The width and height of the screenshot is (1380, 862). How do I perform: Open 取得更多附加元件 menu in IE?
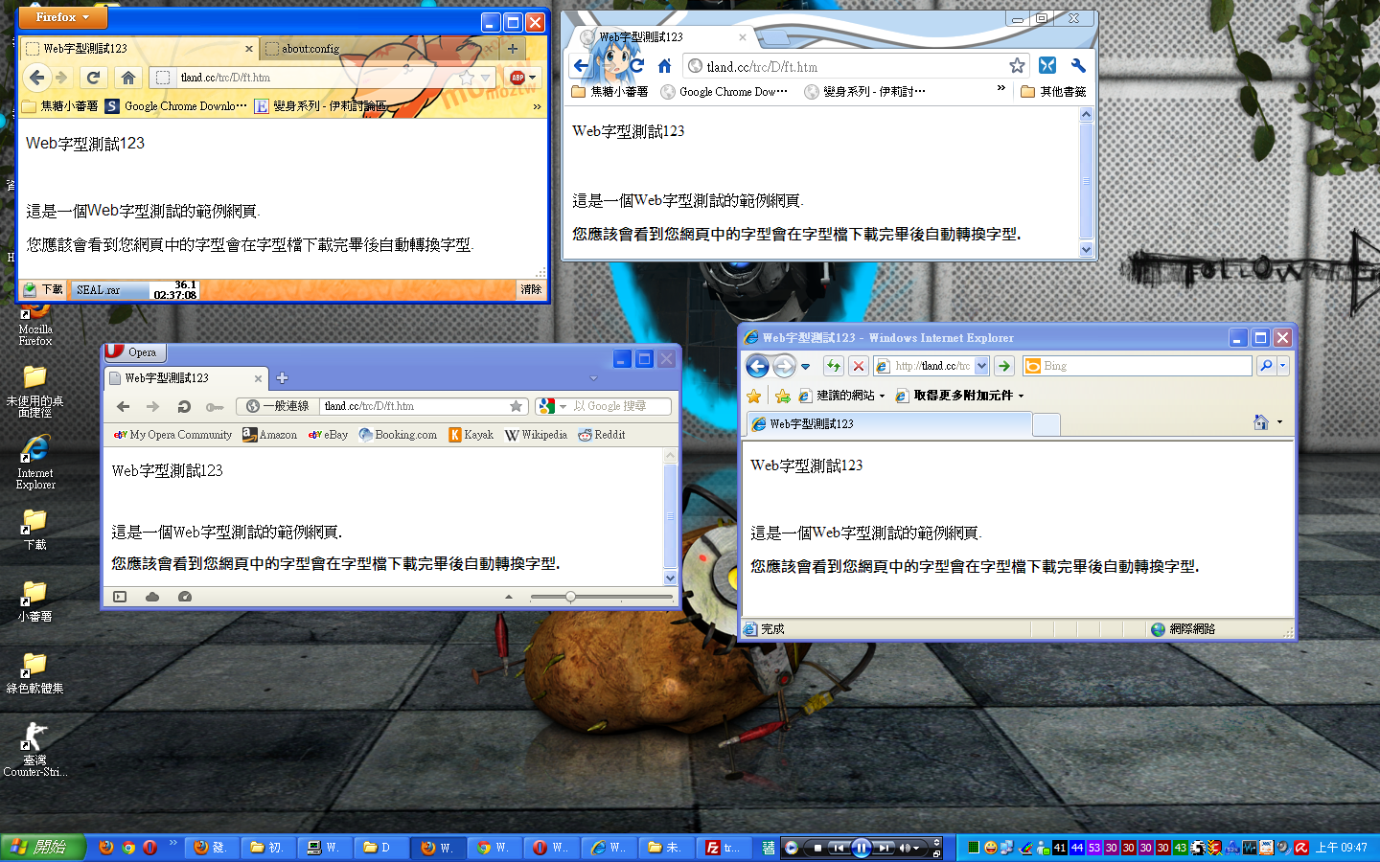tap(959, 396)
